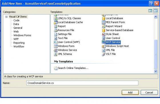This screenshot has width=160, height=104.
Task: Click the Name field containing CrossDomainService.cs
Action: pos(82,83)
